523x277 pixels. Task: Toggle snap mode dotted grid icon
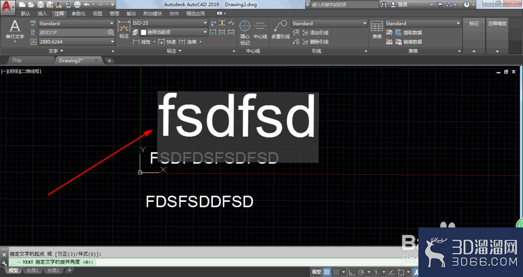[336, 272]
